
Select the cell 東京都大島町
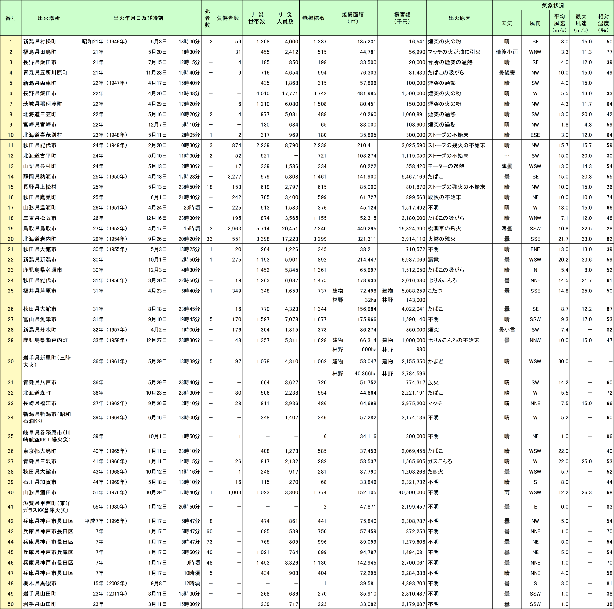coord(40,451)
